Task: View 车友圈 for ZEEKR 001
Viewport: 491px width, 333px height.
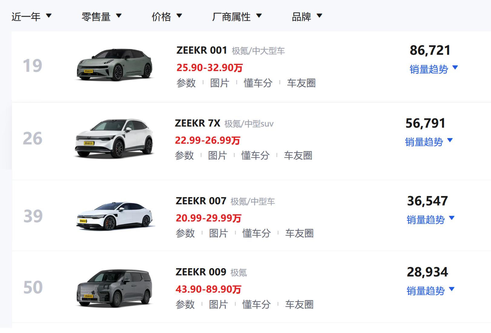Action: pyautogui.click(x=301, y=83)
